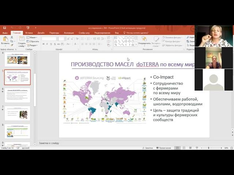The width and height of the screenshot is (234, 175).
Task: Open the Макет layout dropdown
Action: 32,38
